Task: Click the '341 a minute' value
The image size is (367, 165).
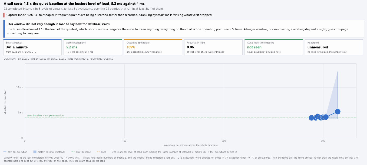Action: tap(17, 47)
